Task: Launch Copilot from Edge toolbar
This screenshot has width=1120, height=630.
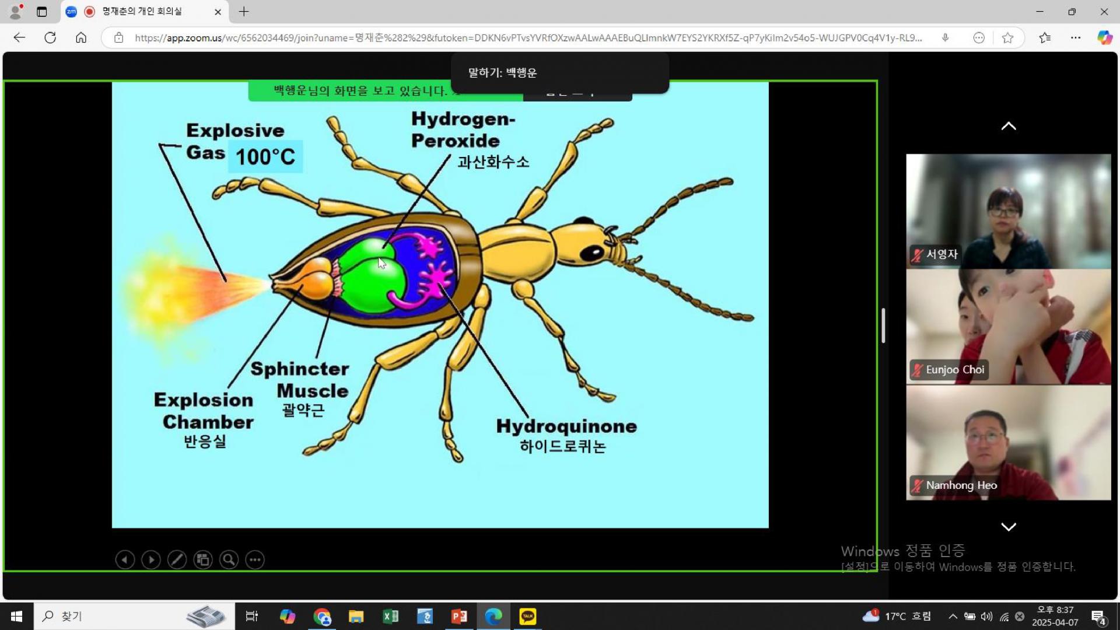Action: click(1105, 38)
